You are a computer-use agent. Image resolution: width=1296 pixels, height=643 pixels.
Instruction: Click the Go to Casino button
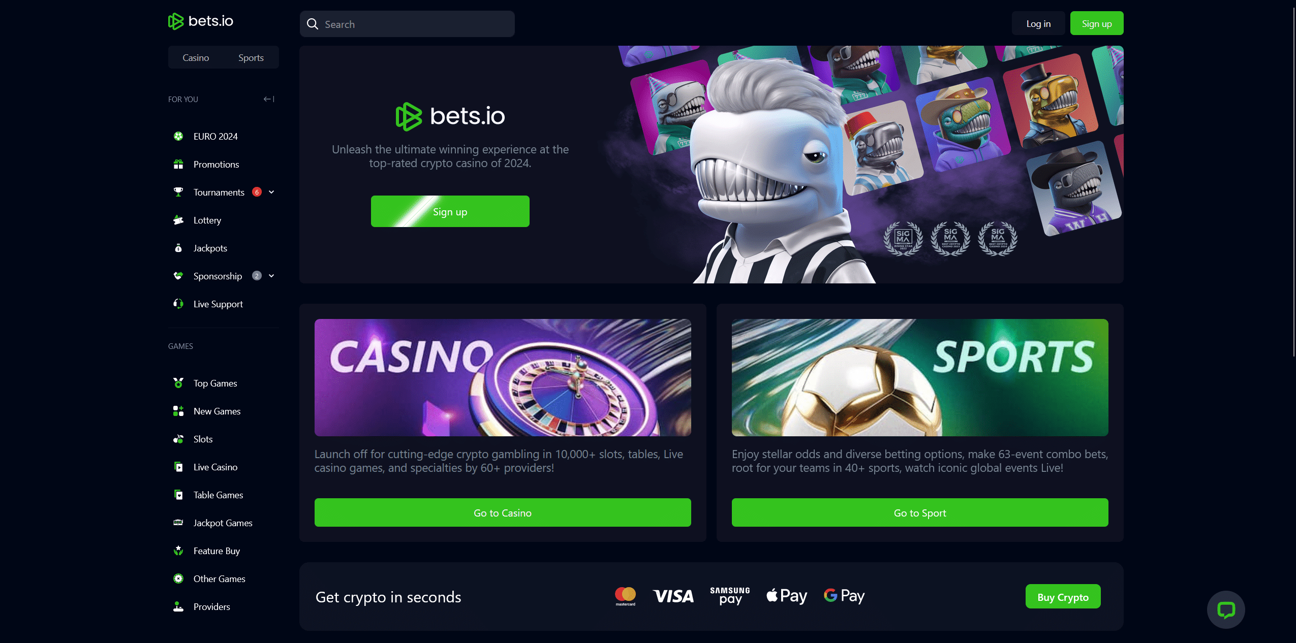pyautogui.click(x=503, y=512)
